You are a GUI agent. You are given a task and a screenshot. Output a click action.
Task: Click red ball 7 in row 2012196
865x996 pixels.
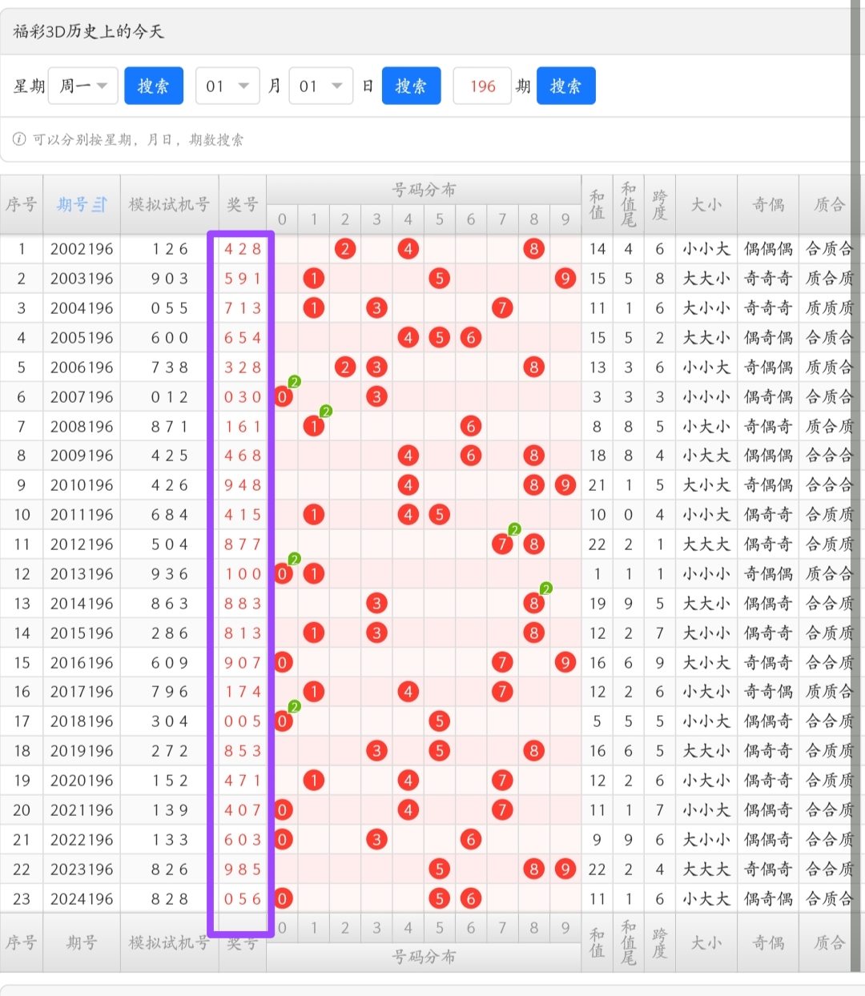(502, 544)
